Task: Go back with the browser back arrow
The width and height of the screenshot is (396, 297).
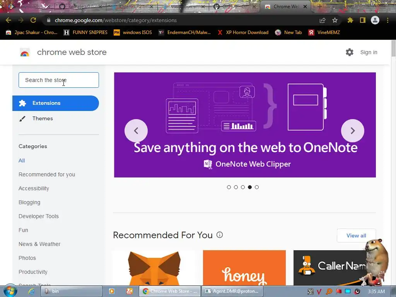Action: point(9,20)
